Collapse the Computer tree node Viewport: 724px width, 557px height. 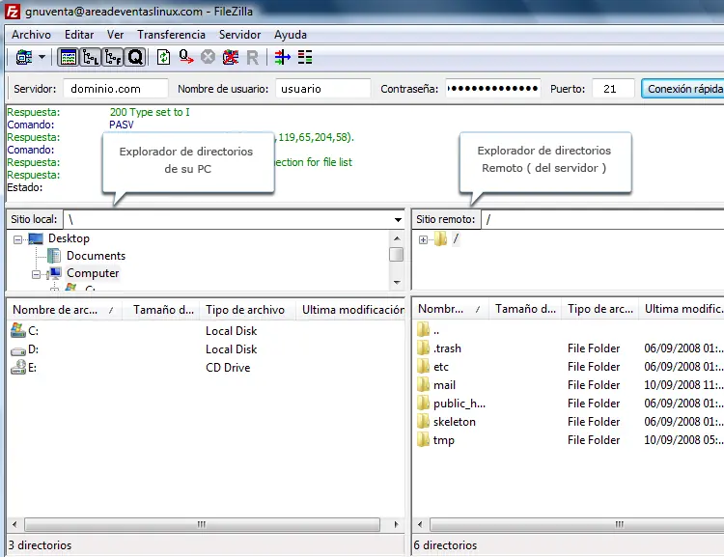pyautogui.click(x=37, y=274)
